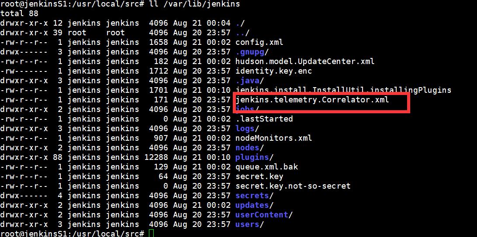Click highlighted jenkins.telemetry.Correlator.xml file

[312, 99]
